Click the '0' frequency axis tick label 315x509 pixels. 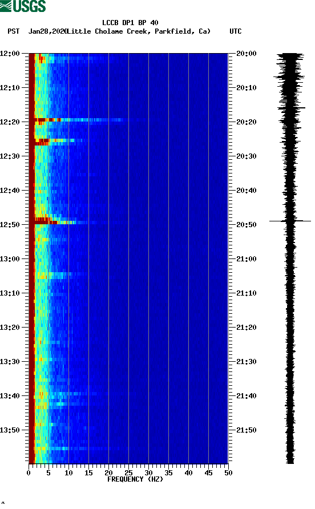pos(29,473)
